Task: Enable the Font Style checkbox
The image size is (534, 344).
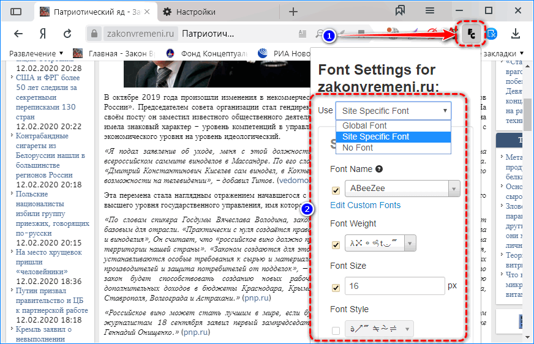Action: point(336,331)
